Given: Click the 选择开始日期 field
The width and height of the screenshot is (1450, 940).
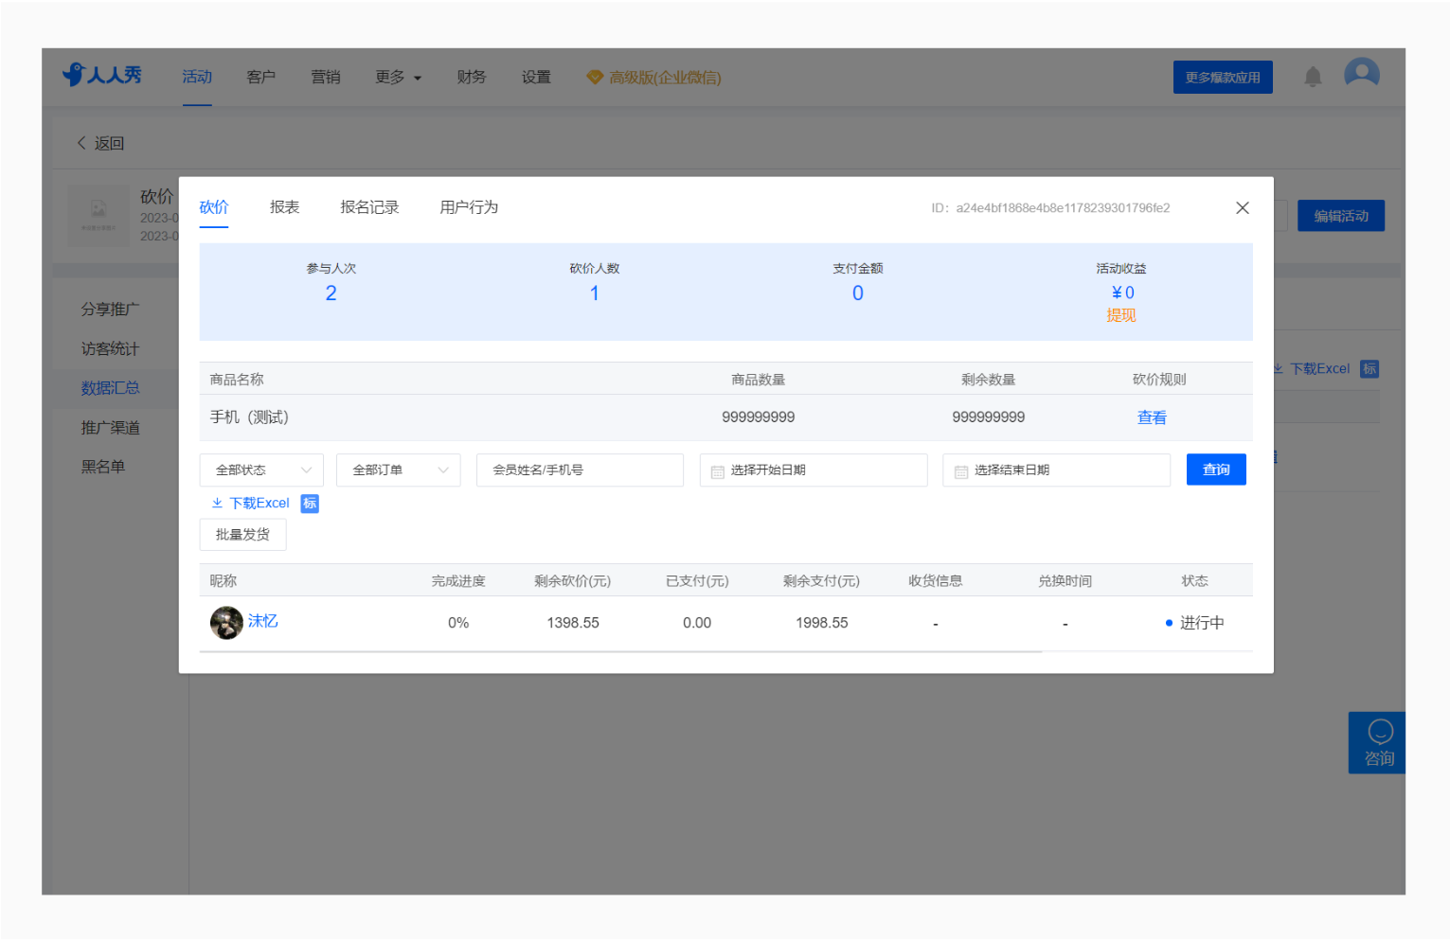Looking at the screenshot, I should pos(814,470).
